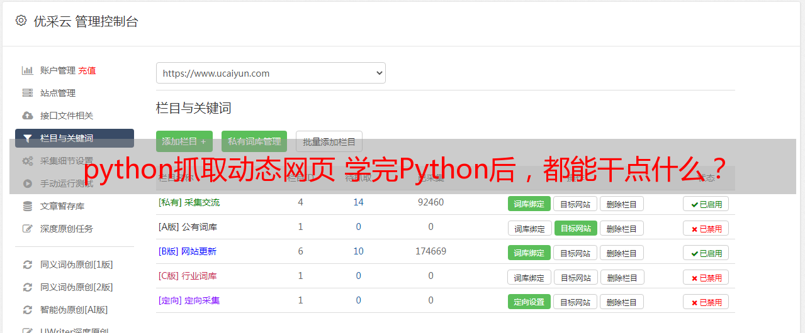The image size is (805, 333).
Task: Open 文章暂存库 menu item
Action: (x=62, y=206)
